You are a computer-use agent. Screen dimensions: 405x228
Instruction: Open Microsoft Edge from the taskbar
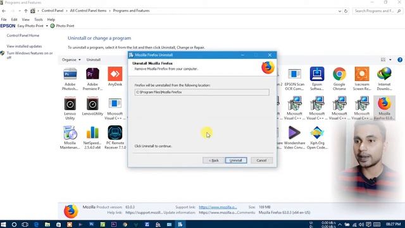click(36, 224)
